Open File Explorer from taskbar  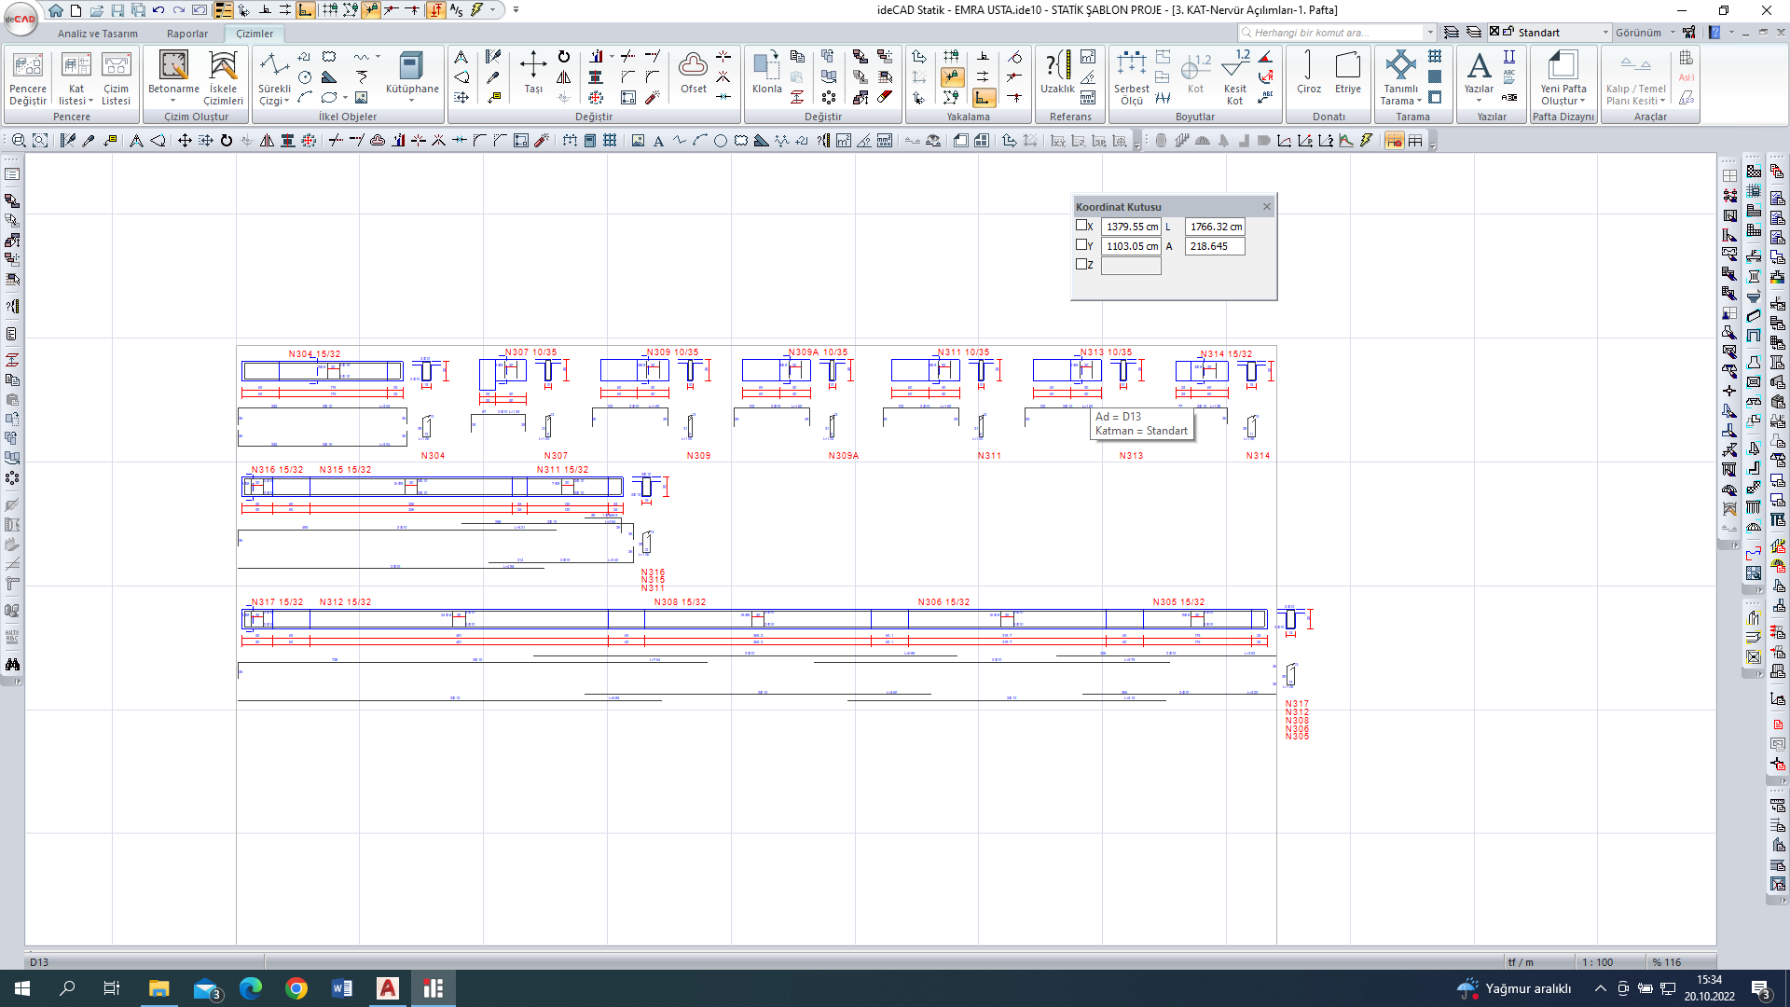click(159, 988)
